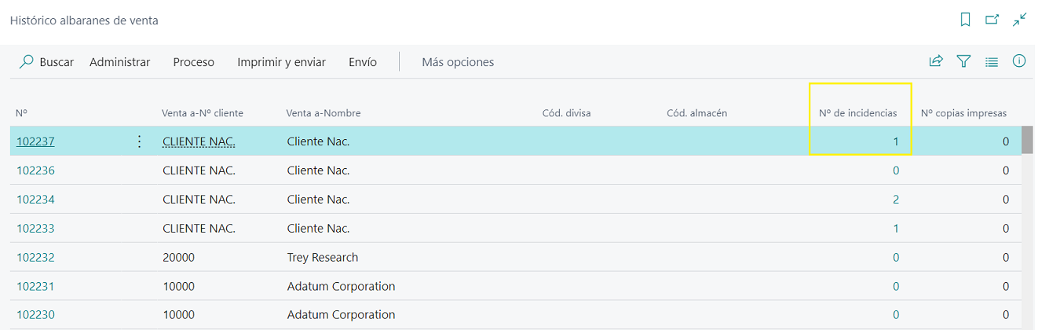The height and width of the screenshot is (330, 1038).
Task: Switch list view layout icon
Action: tap(991, 61)
